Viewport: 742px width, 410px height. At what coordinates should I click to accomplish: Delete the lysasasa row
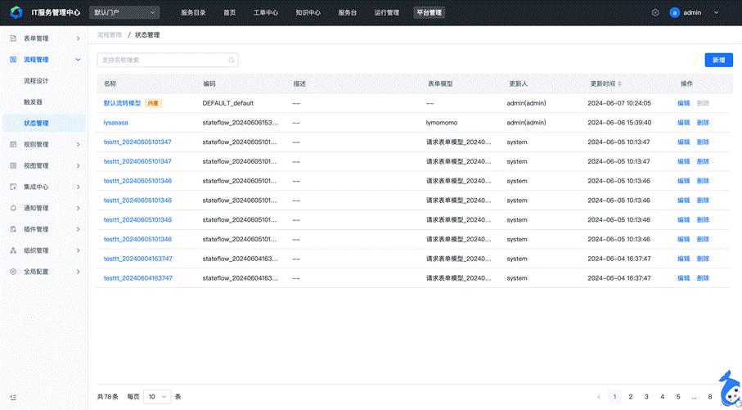[704, 123]
